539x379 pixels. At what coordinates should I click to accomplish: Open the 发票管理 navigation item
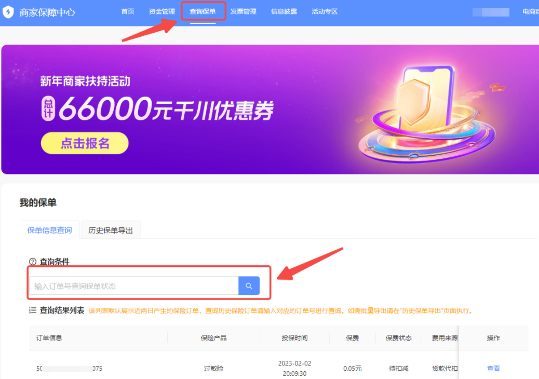[x=244, y=11]
